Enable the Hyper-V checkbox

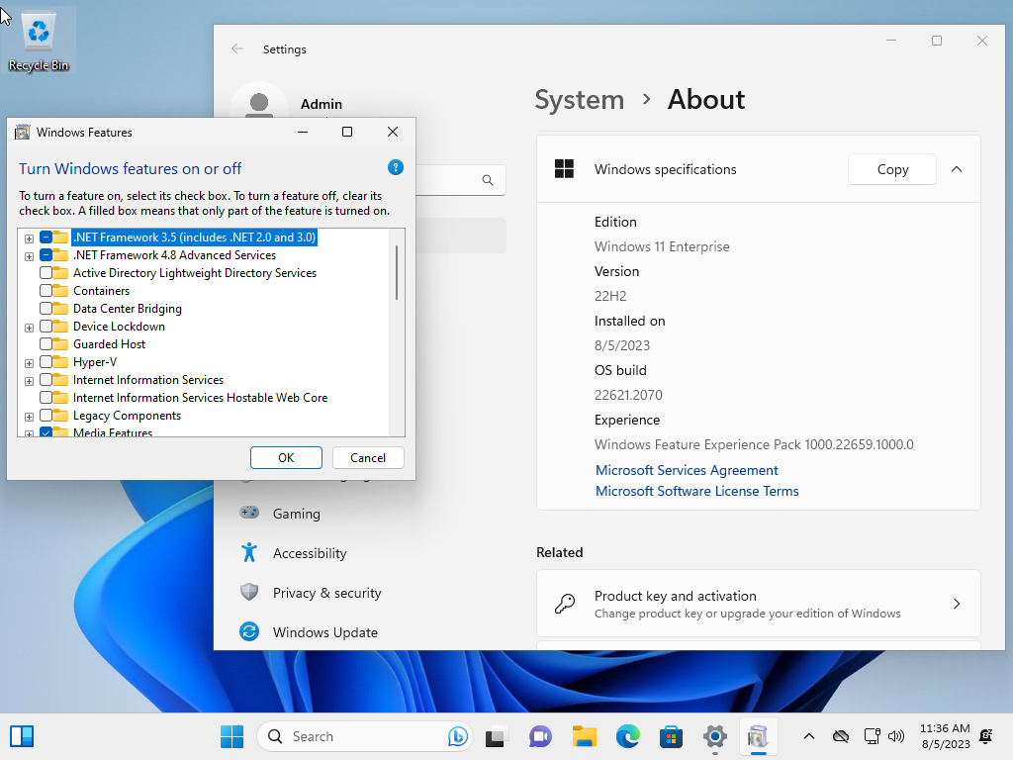coord(46,362)
